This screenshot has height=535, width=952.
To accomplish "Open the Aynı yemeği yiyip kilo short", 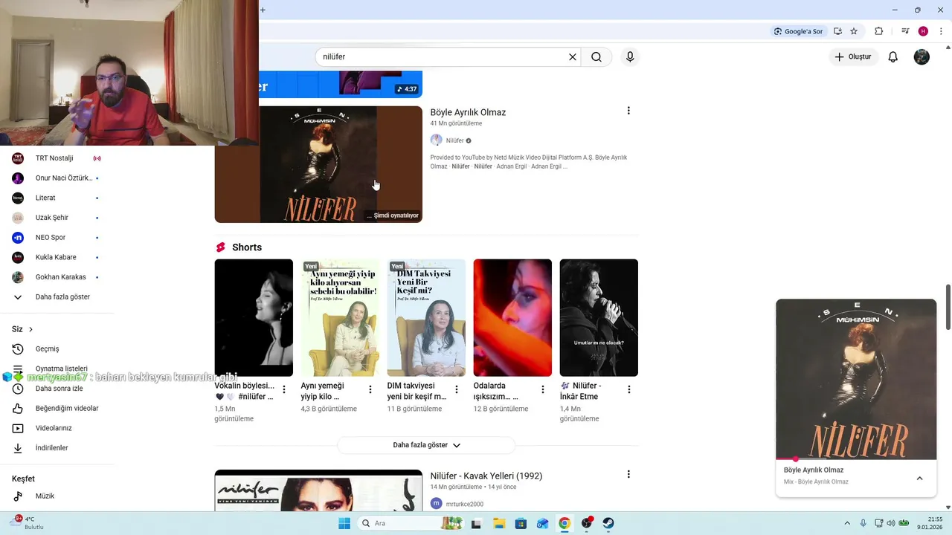I will click(340, 317).
